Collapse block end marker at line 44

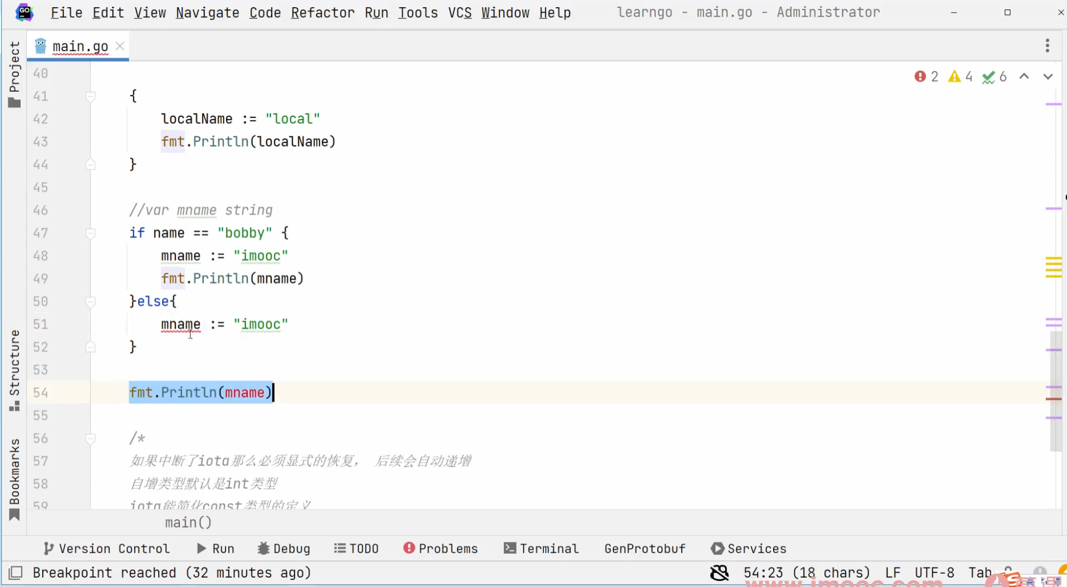(x=91, y=165)
